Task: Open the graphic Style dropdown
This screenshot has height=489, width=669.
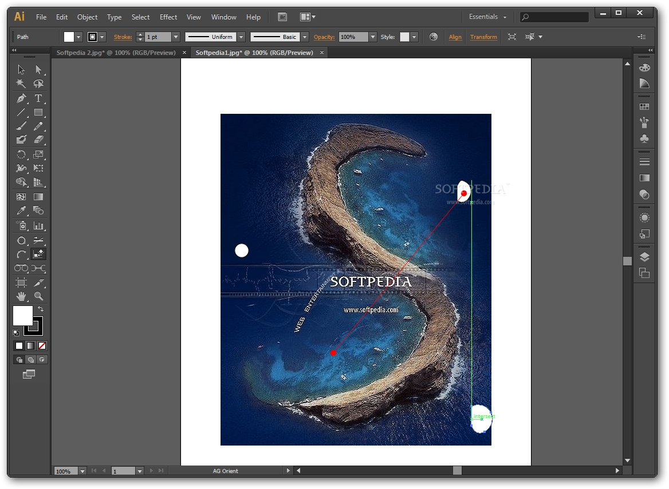Action: click(x=414, y=37)
